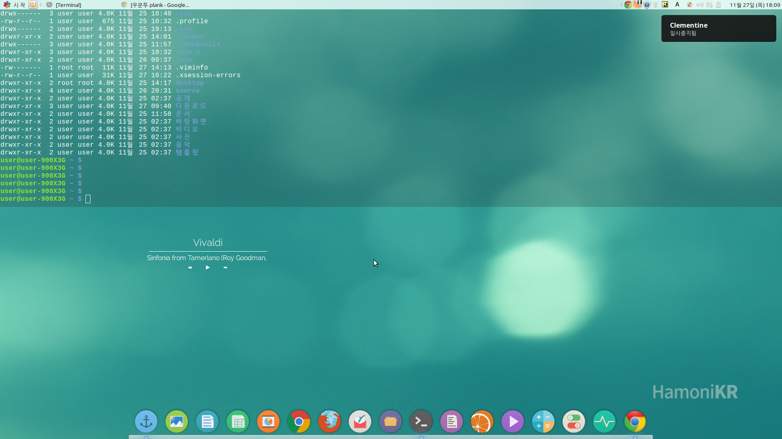The height and width of the screenshot is (439, 782).
Task: Switch to plank Google Chrome taskbar window
Action: (160, 5)
